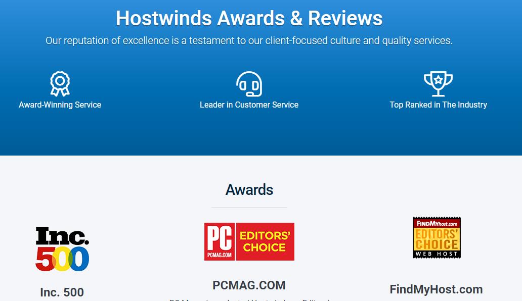522x301 pixels.
Task: Click the "Inc. 500" award title
Action: [62, 292]
